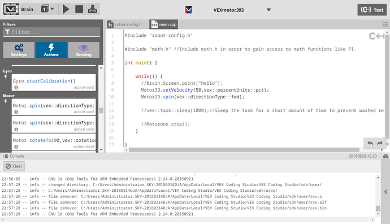Open the Settings filter category
The image size is (390, 224).
[x=19, y=50]
